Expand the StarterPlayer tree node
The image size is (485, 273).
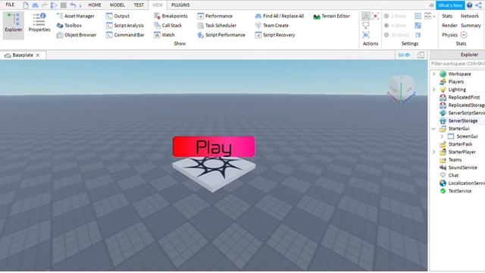(x=433, y=152)
